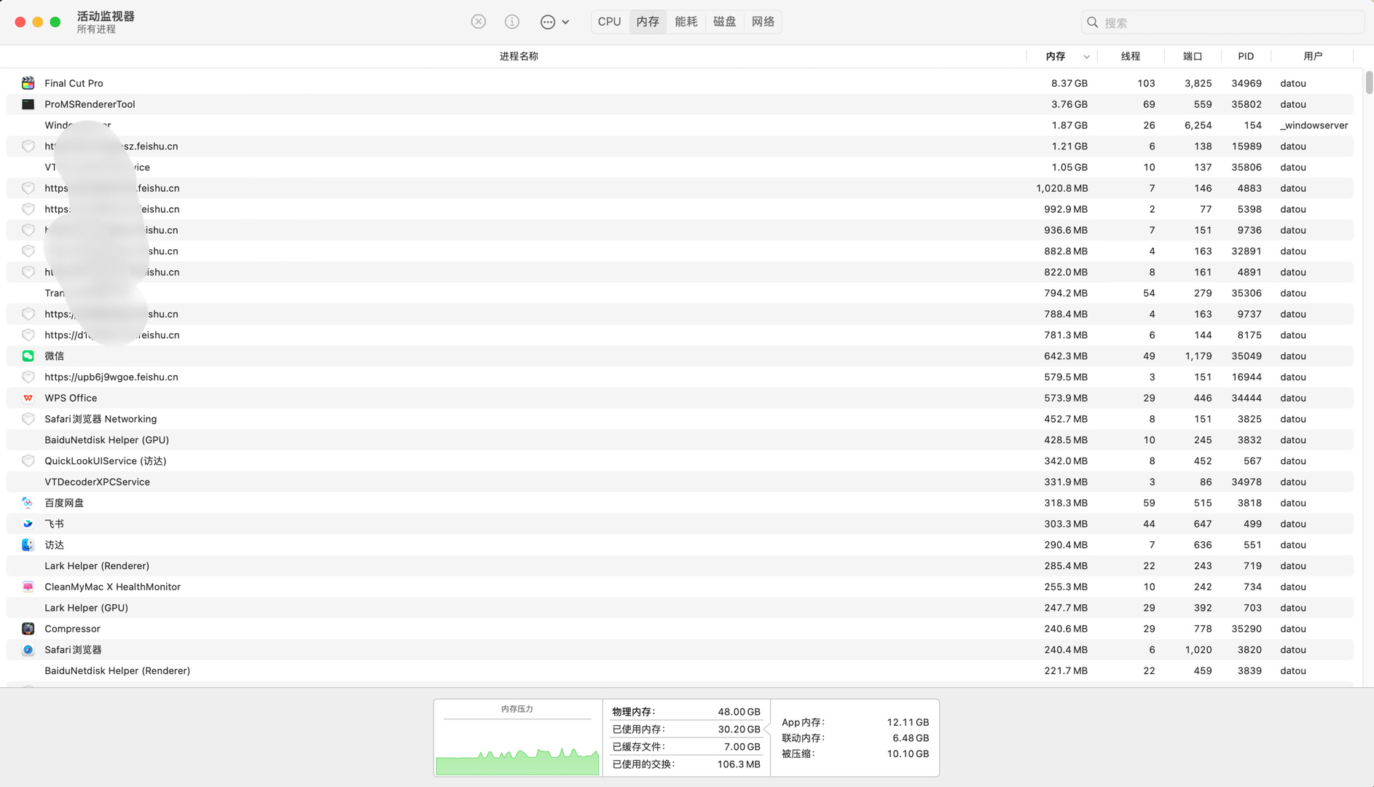Image resolution: width=1374 pixels, height=787 pixels.
Task: Toggle sort direction arrow on 内存 column
Action: pos(1086,57)
